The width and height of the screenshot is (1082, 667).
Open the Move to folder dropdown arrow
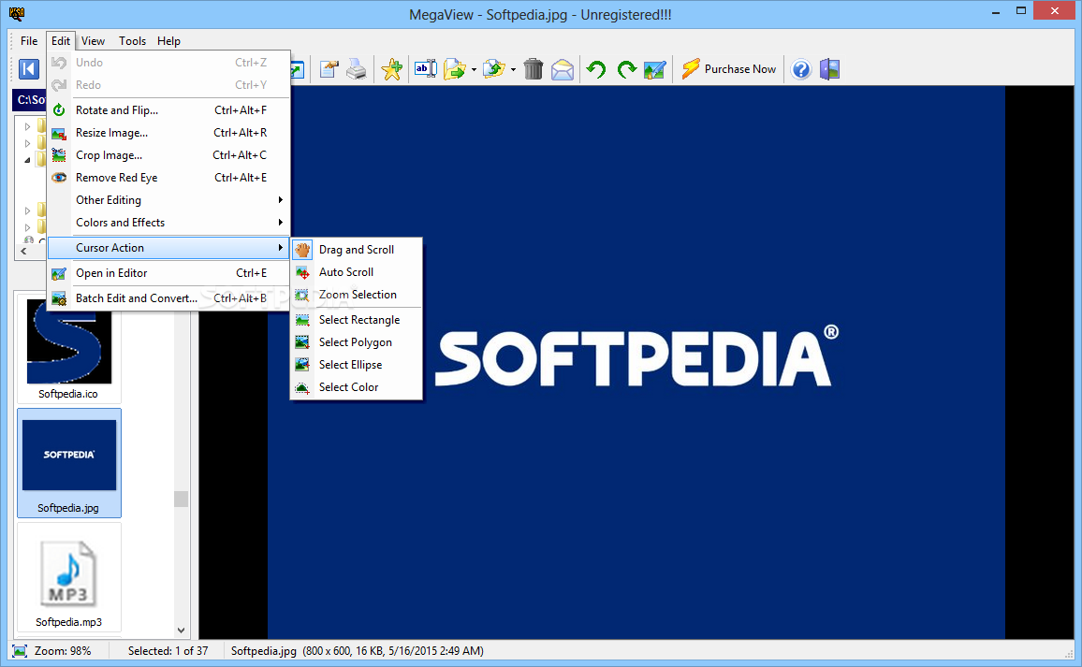coord(474,69)
